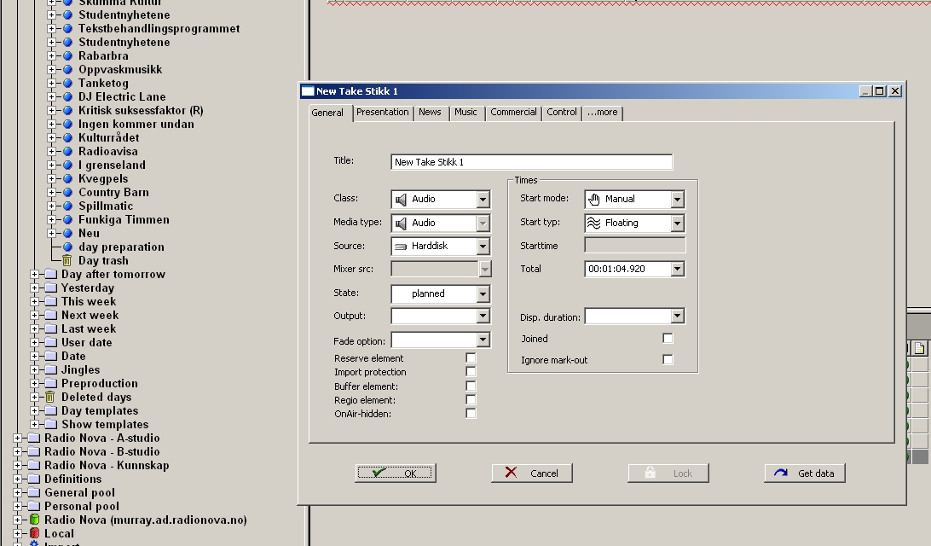The image size is (931, 546).
Task: Click the Day trash bin icon
Action: (x=67, y=261)
